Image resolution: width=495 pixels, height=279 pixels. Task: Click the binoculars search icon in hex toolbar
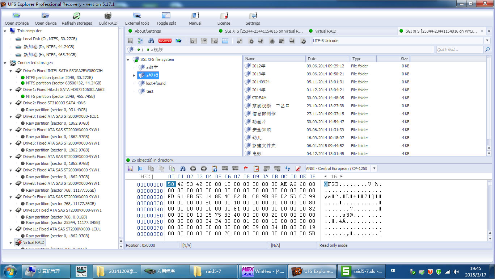(182, 168)
